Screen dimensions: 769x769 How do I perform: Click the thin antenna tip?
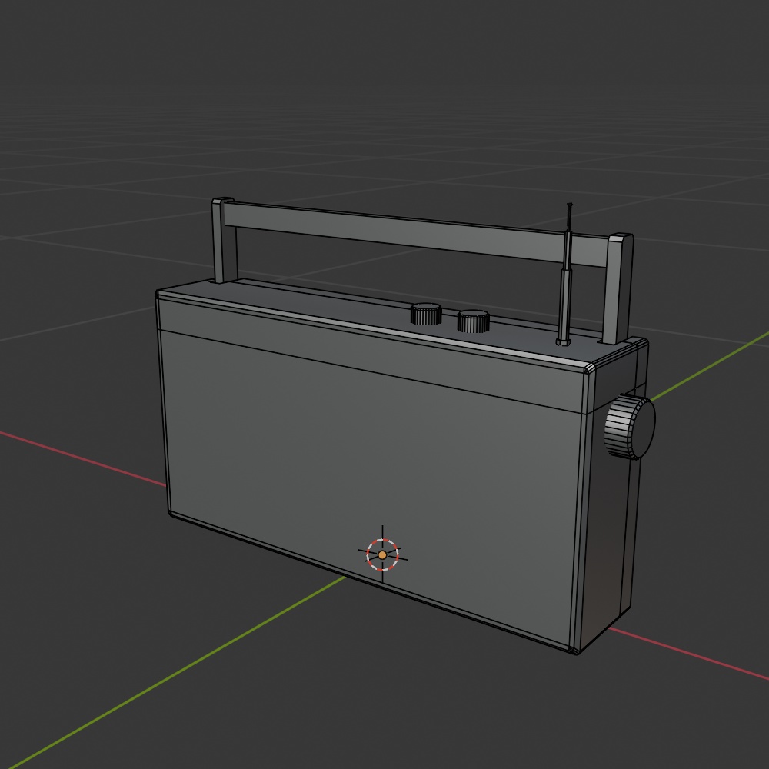click(569, 217)
